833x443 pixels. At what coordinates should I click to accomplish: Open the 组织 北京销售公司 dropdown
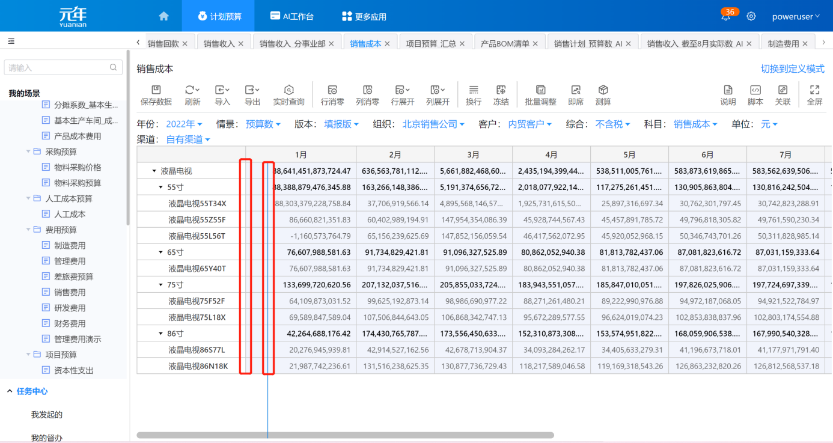(x=433, y=124)
